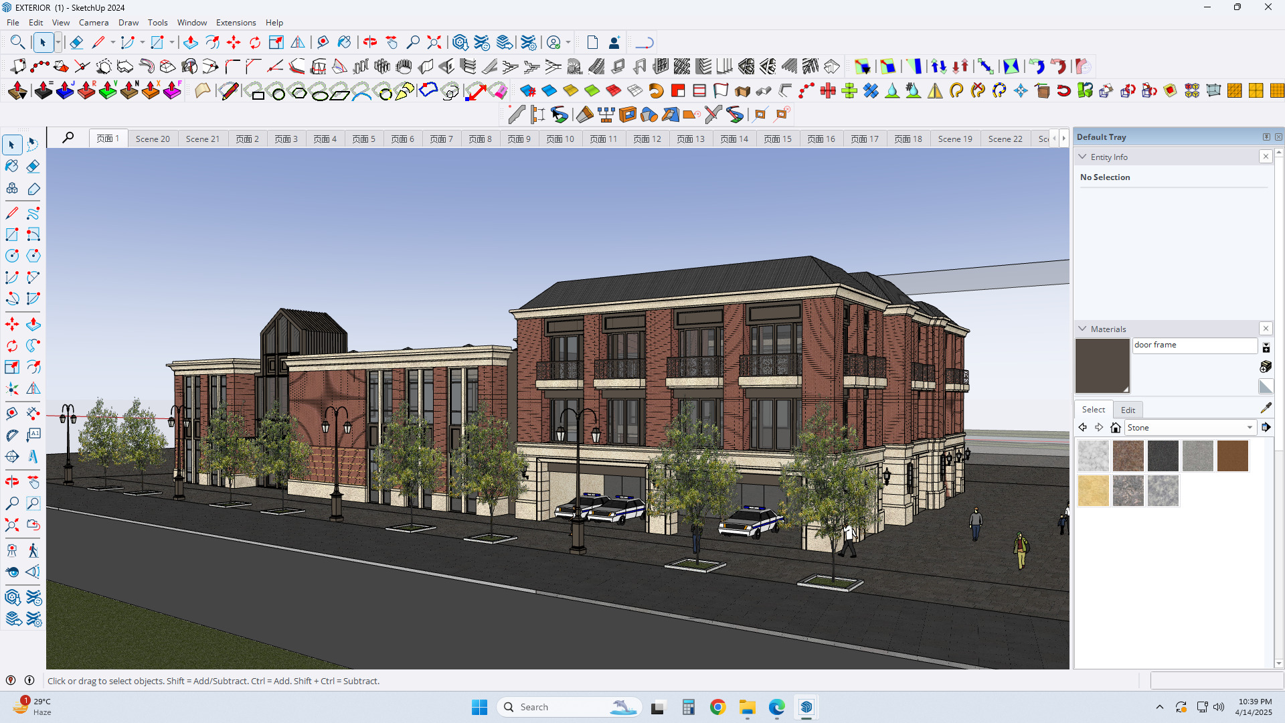Switch to the Scene 22 tab
Image resolution: width=1285 pixels, height=723 pixels.
1005,139
